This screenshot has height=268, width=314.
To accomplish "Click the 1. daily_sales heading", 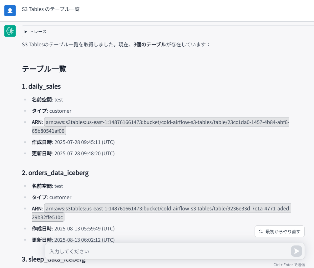I will point(41,86).
